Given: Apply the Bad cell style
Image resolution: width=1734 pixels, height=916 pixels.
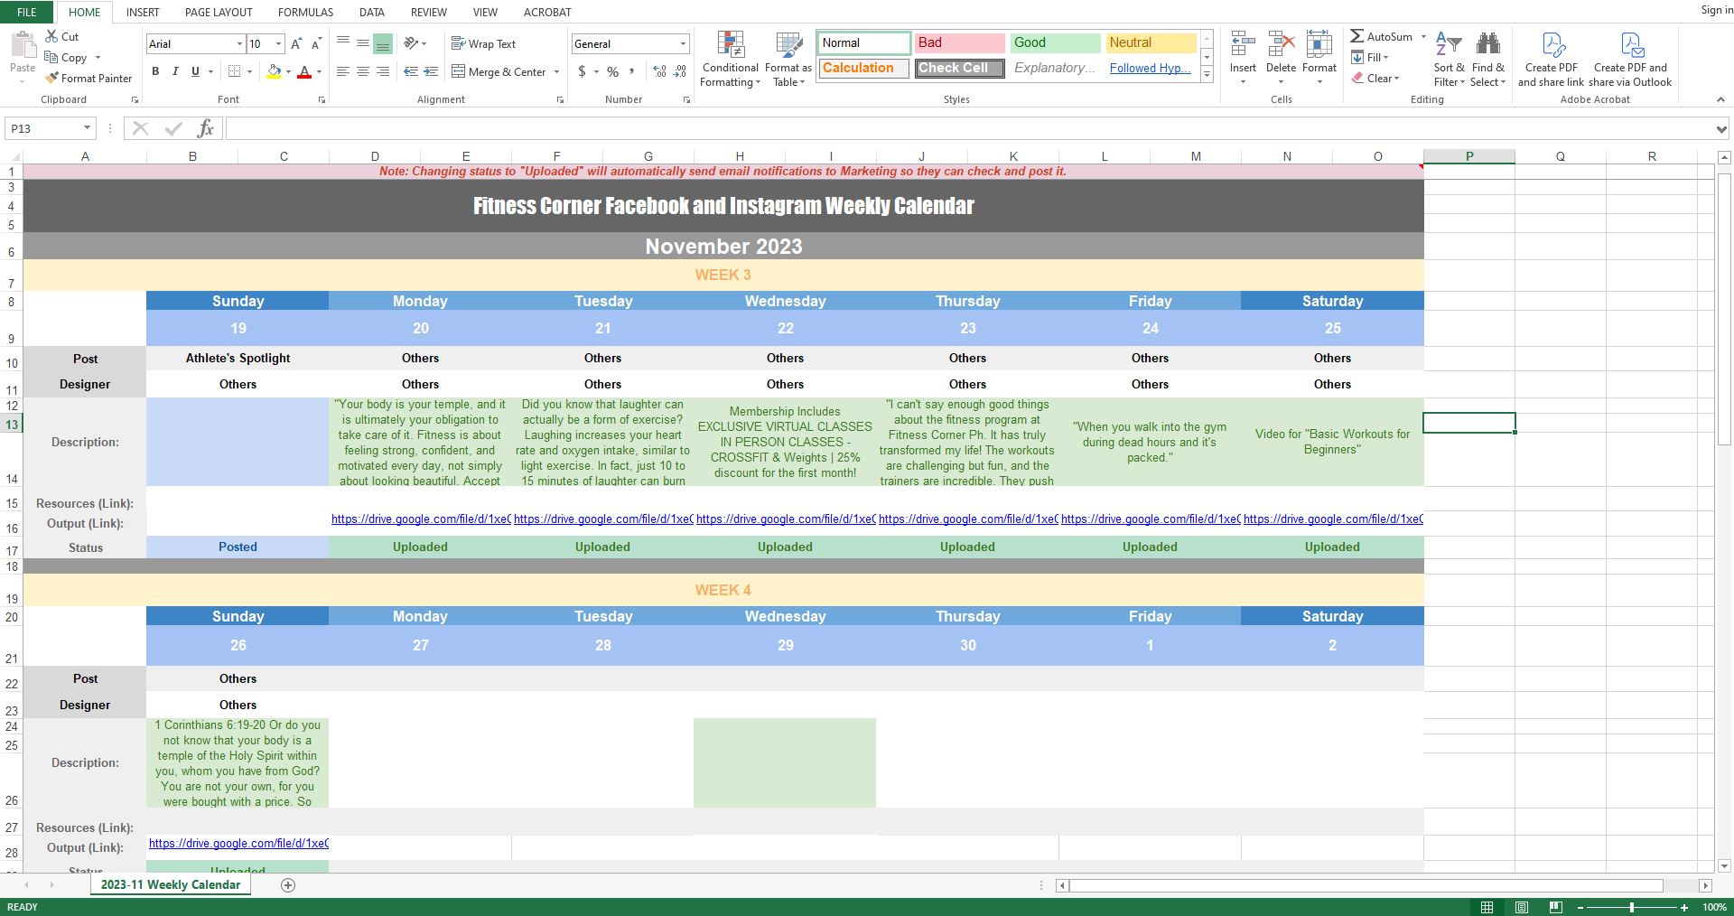Looking at the screenshot, I should tap(959, 42).
